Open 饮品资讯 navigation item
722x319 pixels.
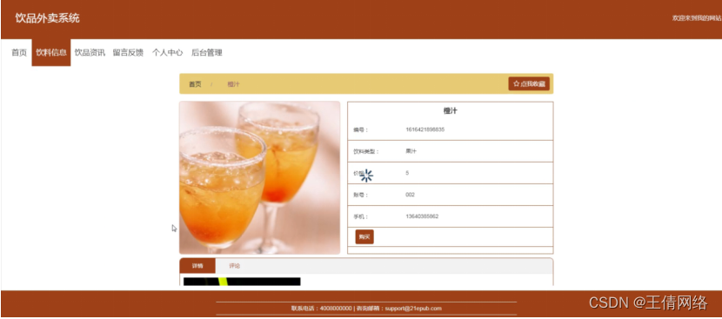[90, 52]
